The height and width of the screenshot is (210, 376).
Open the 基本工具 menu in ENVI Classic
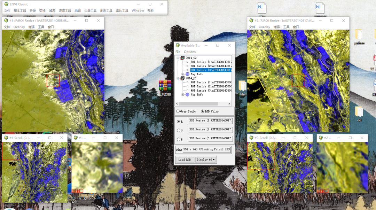pyautogui.click(x=19, y=10)
